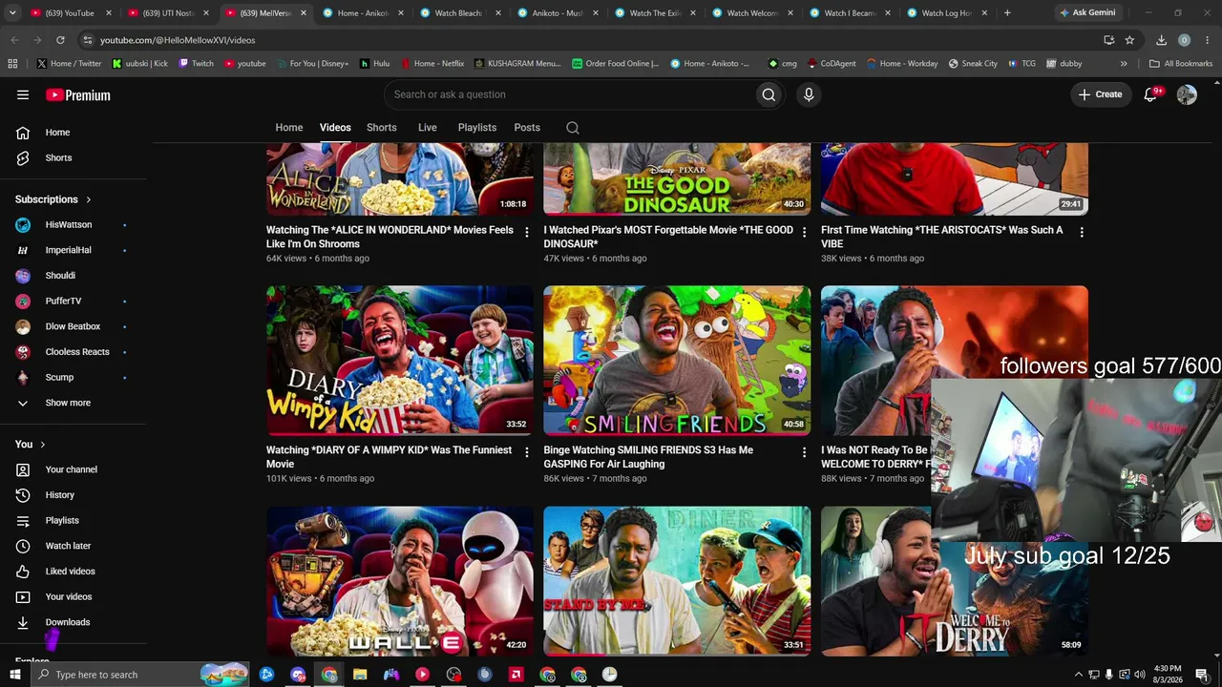Expand the Subscriptions section chevron
1222x687 pixels.
[x=89, y=199]
